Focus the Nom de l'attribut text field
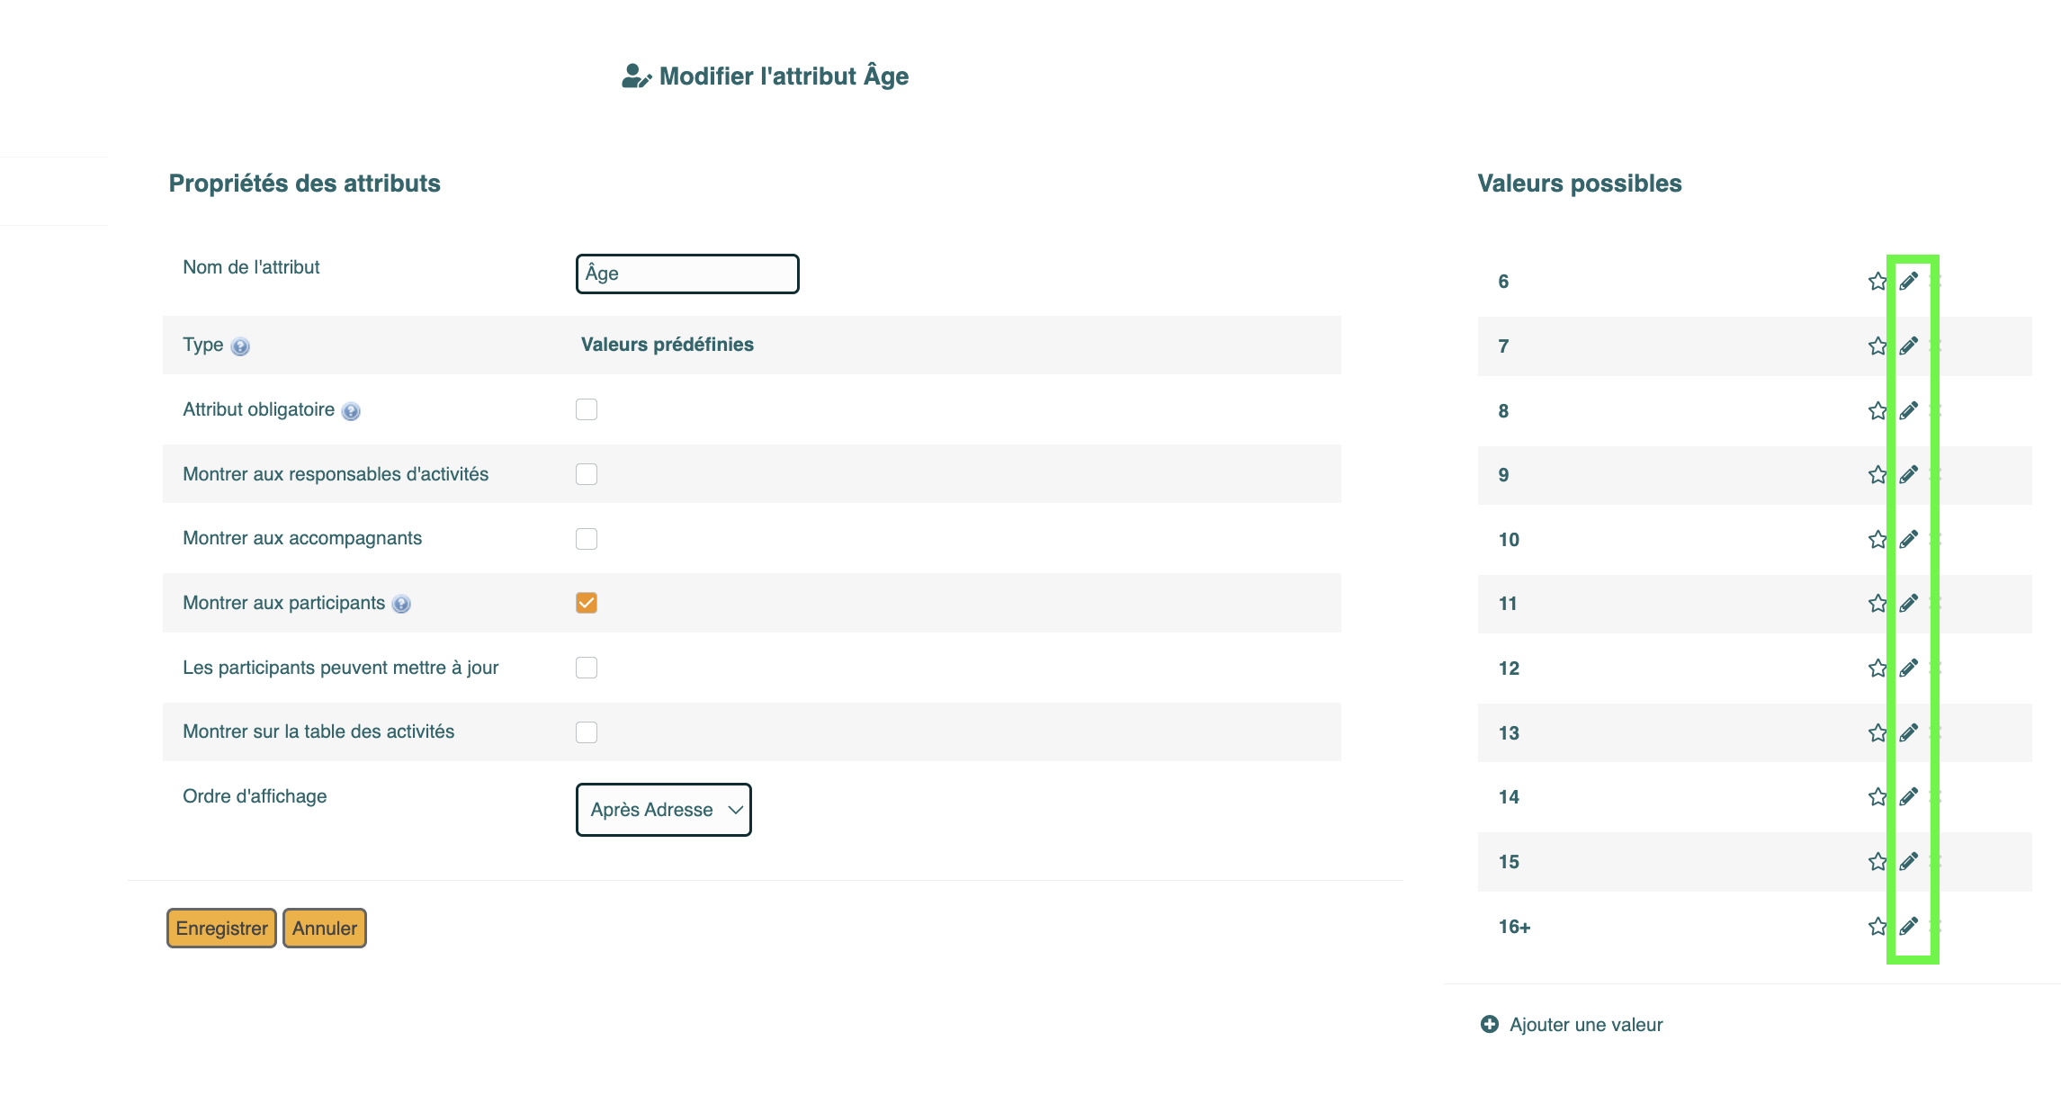 [x=687, y=274]
